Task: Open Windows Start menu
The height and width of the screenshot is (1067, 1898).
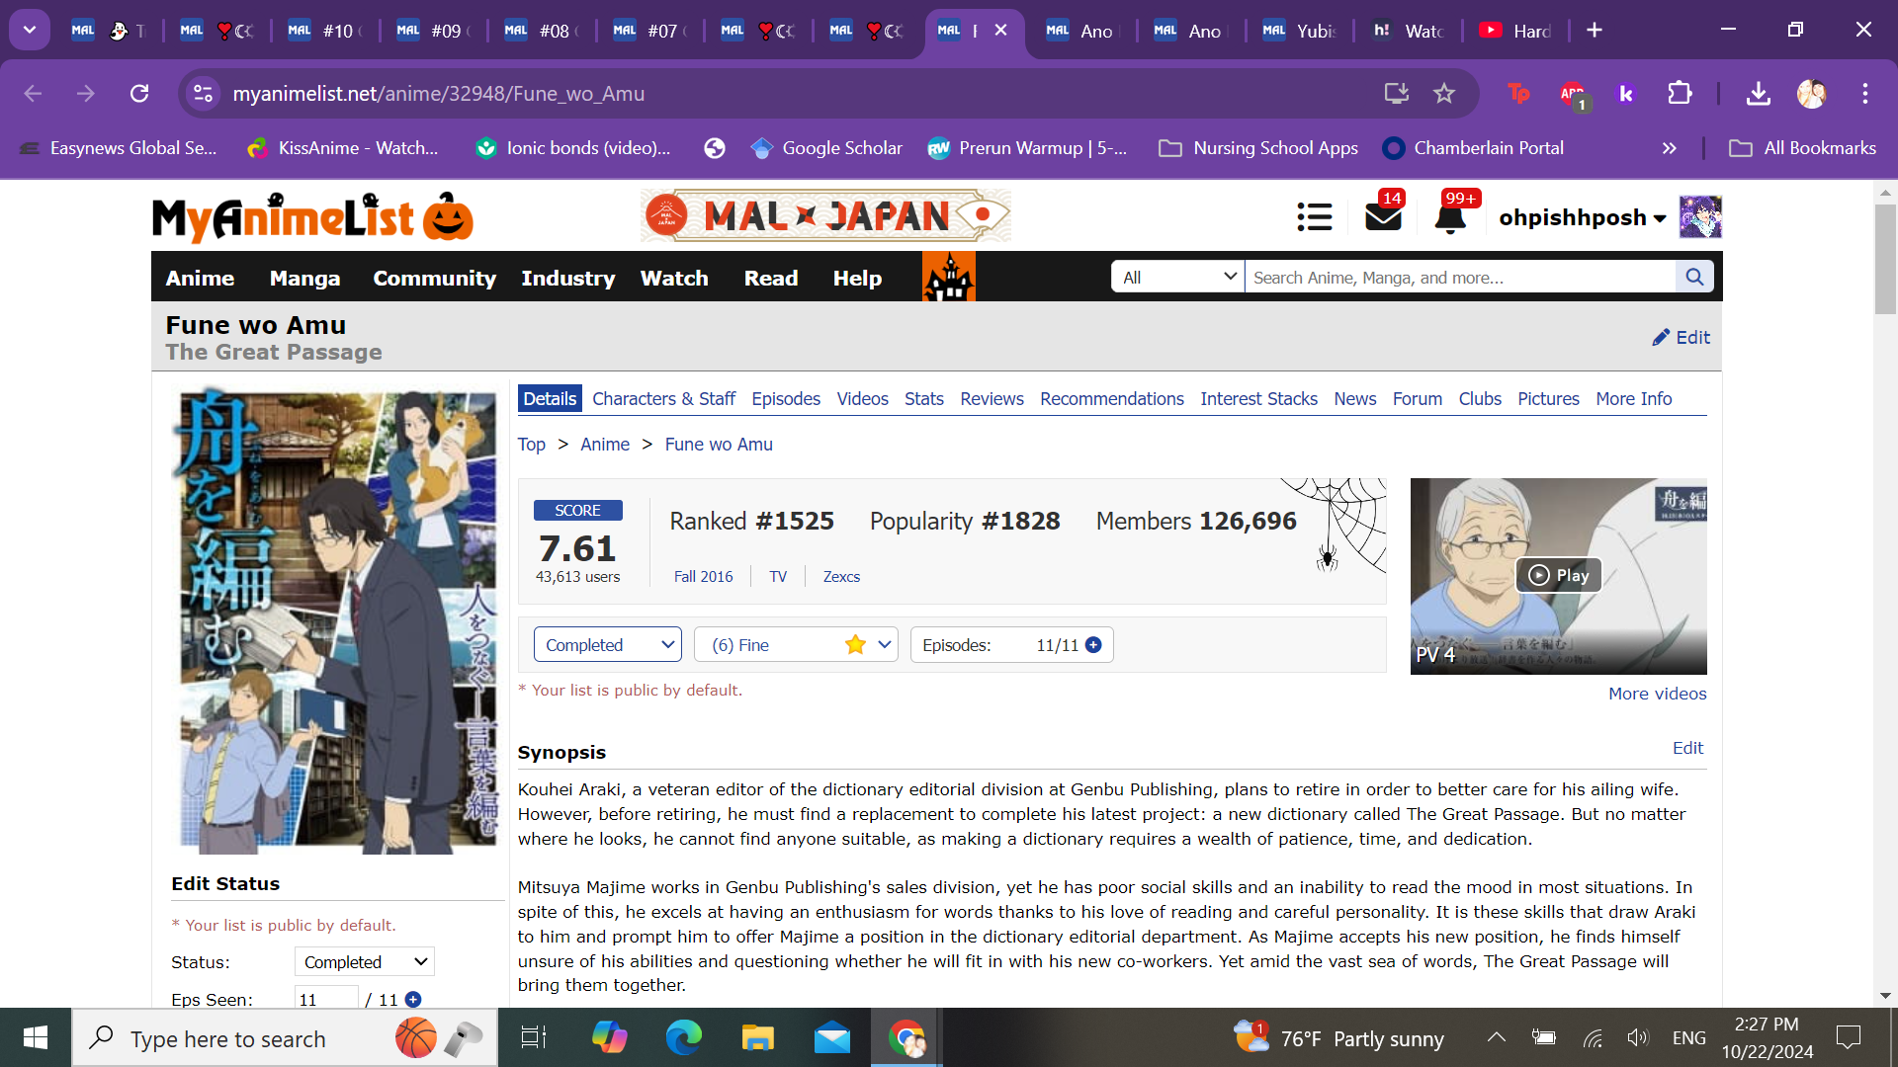Action: coord(36,1038)
